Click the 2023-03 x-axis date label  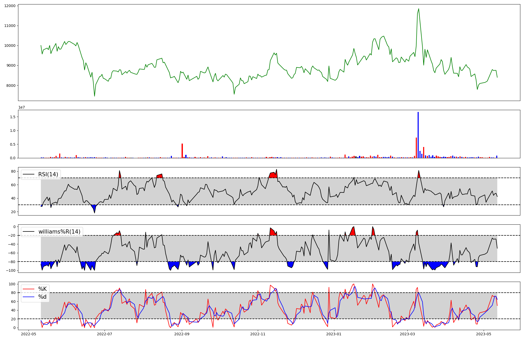(407, 334)
